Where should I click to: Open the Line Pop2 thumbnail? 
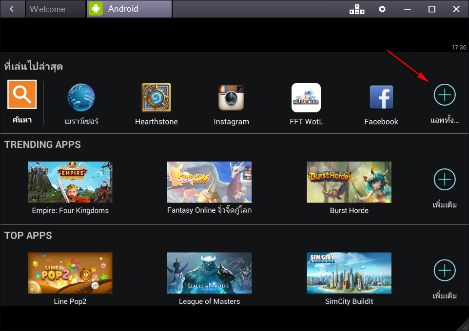click(70, 273)
